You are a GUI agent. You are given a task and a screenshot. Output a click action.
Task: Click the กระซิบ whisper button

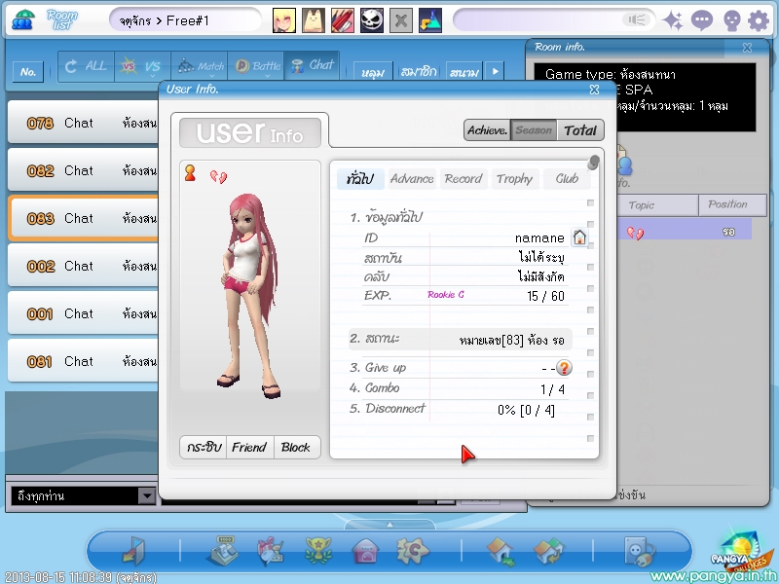click(204, 447)
